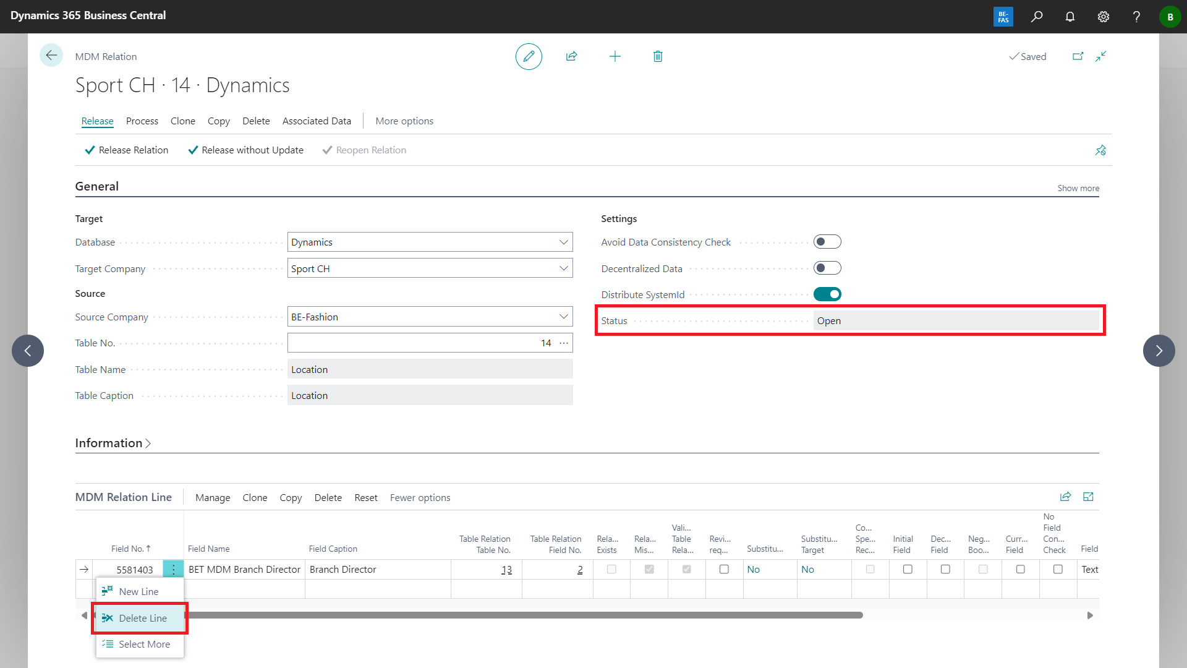Choose Select More menu entry
Image resolution: width=1187 pixels, height=668 pixels.
click(x=140, y=644)
